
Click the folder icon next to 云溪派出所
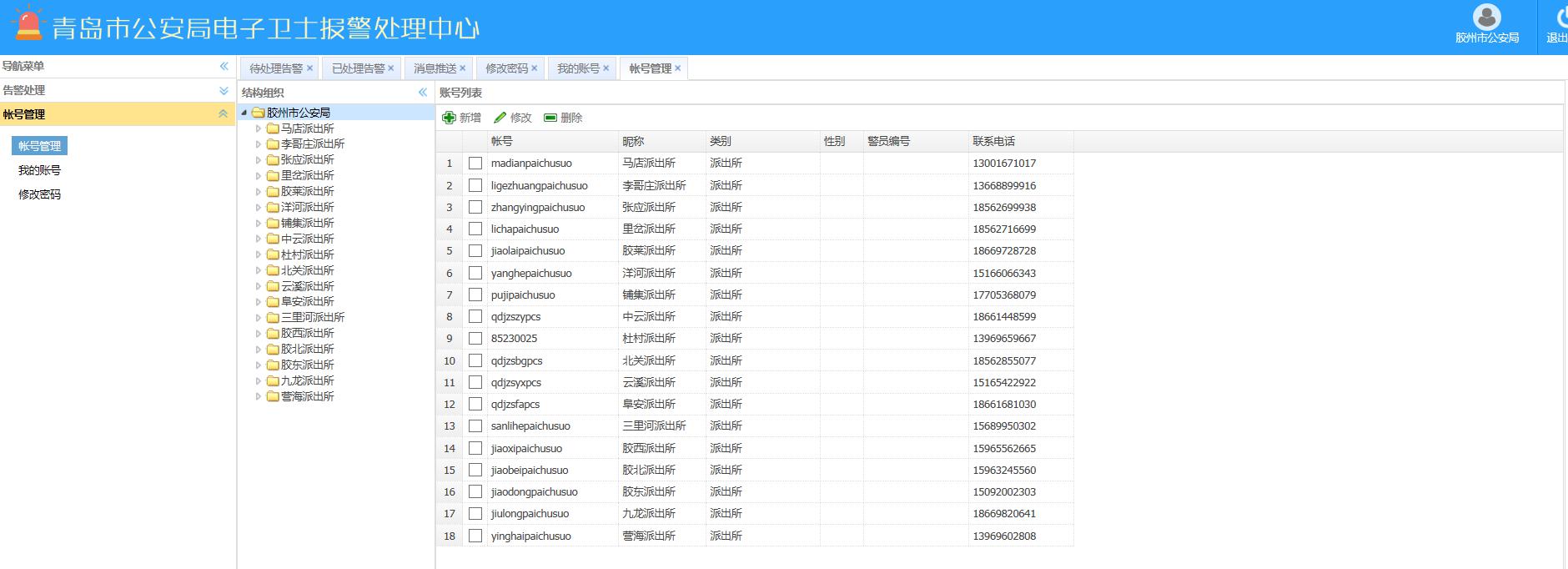tap(273, 287)
